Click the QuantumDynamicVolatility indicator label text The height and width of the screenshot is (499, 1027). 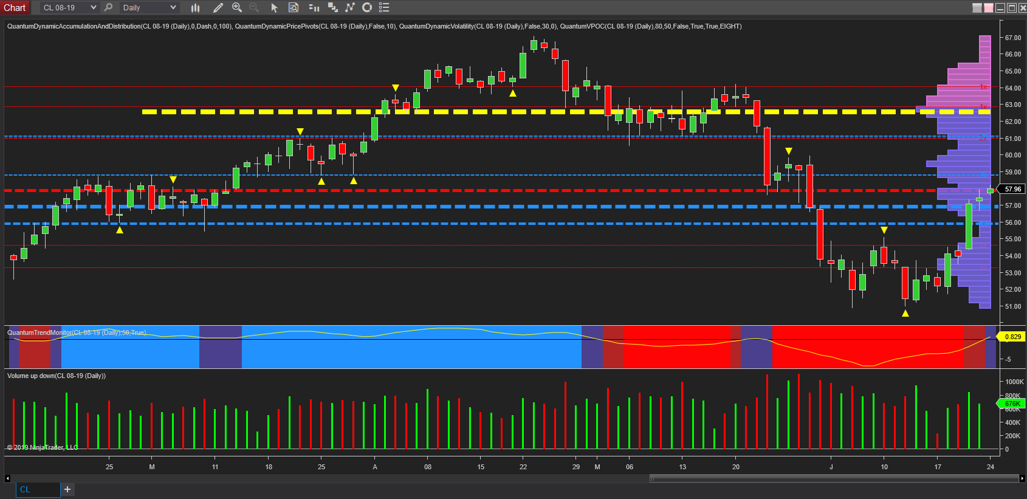[x=478, y=26]
